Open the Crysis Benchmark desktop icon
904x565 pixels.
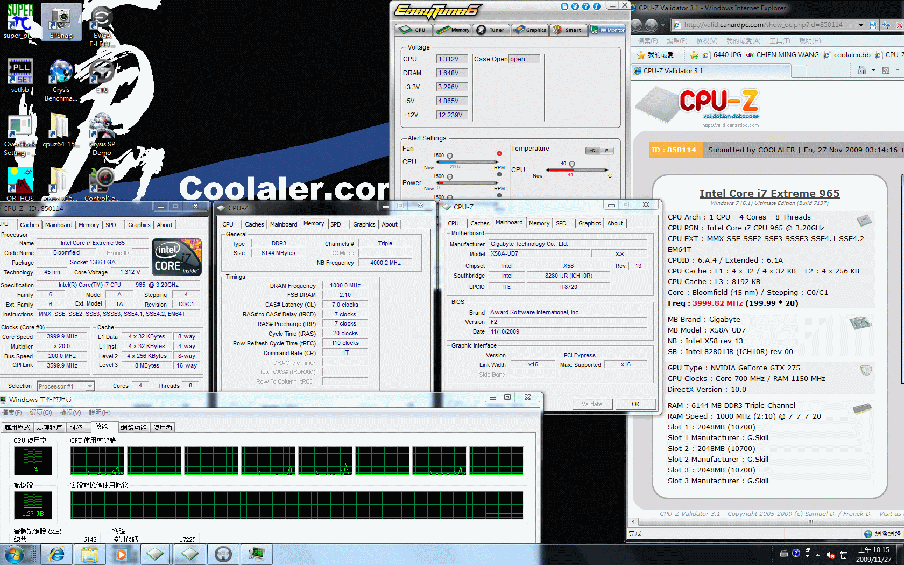(61, 80)
